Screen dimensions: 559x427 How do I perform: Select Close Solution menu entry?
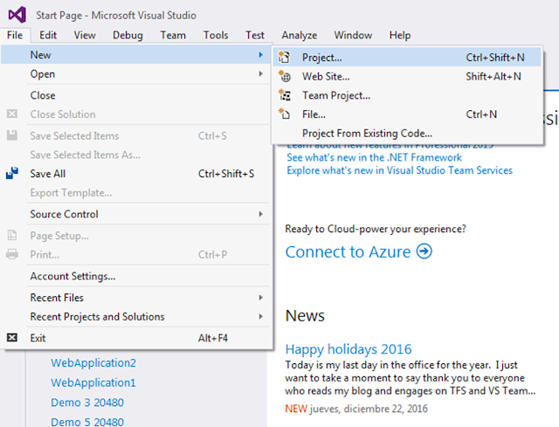(x=135, y=114)
